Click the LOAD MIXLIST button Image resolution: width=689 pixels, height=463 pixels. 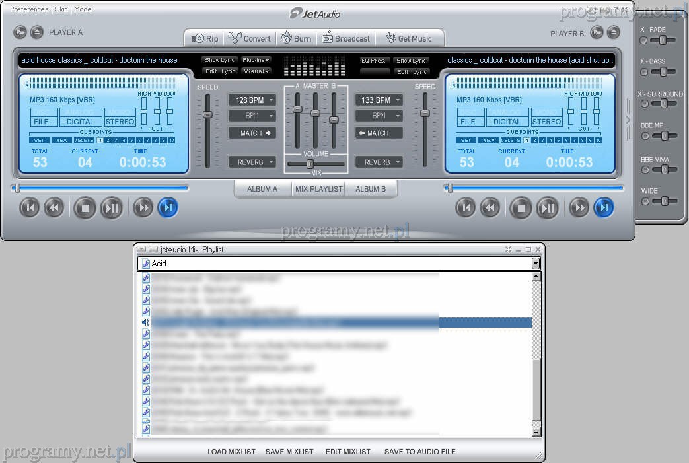pos(231,452)
